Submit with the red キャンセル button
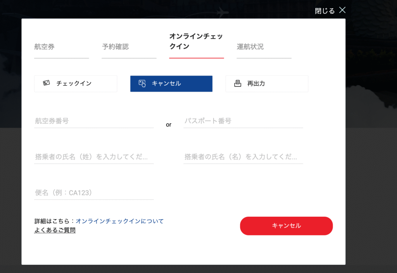 pos(286,226)
